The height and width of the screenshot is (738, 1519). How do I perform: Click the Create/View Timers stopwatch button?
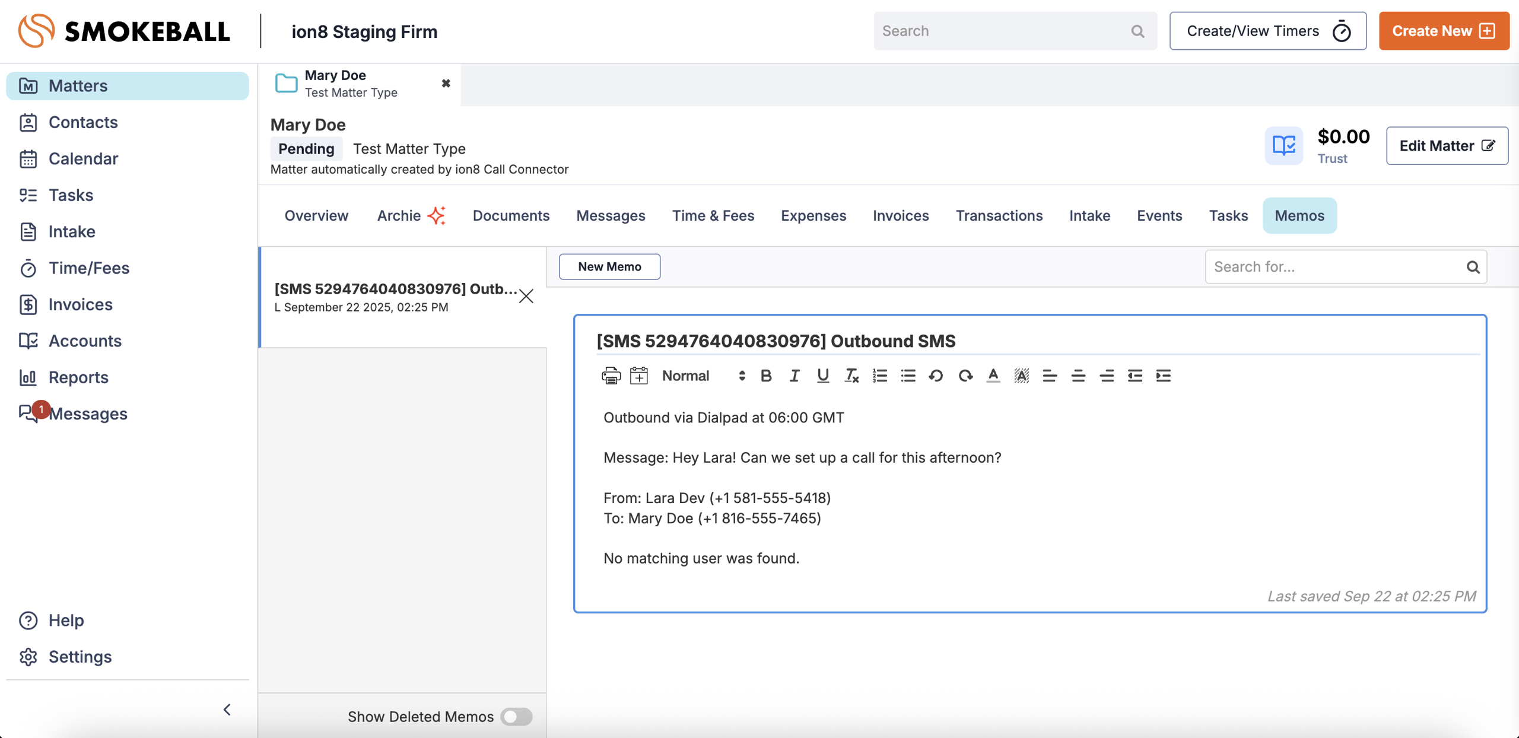click(1267, 31)
